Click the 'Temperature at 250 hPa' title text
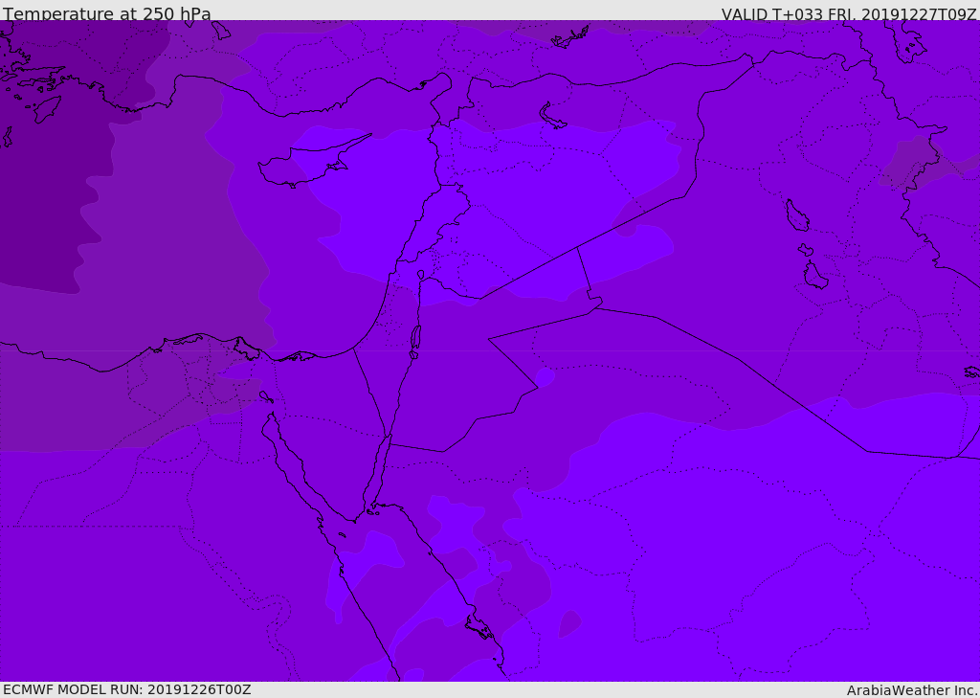The image size is (980, 698). [107, 13]
